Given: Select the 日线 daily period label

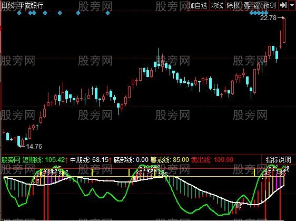Looking at the screenshot, I should coord(7,5).
